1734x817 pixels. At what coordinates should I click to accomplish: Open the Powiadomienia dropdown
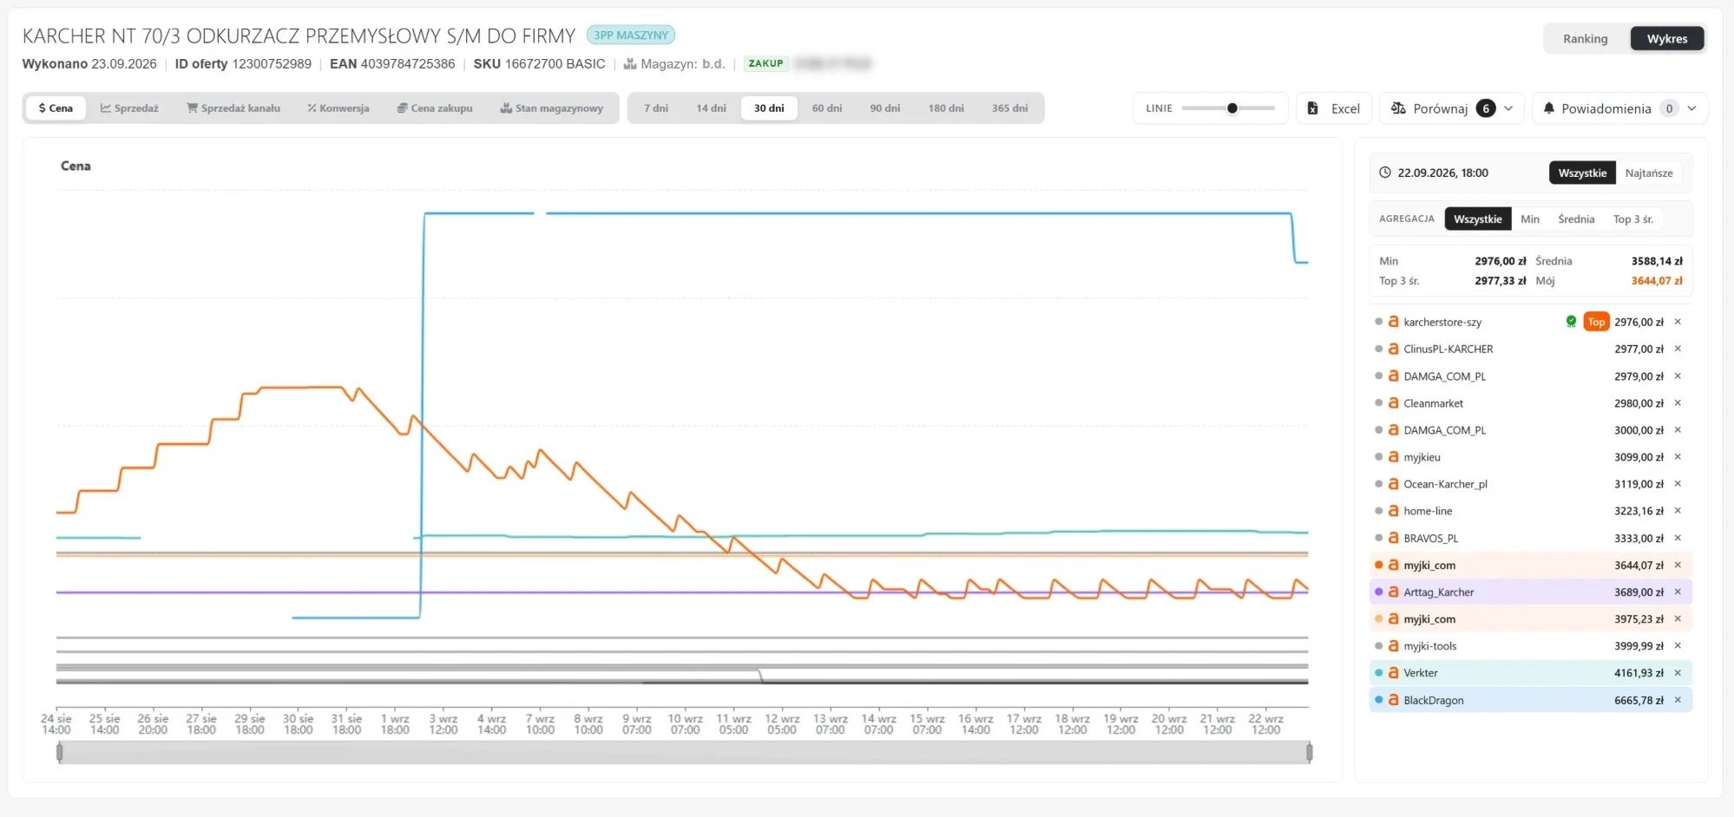[x=1619, y=108]
